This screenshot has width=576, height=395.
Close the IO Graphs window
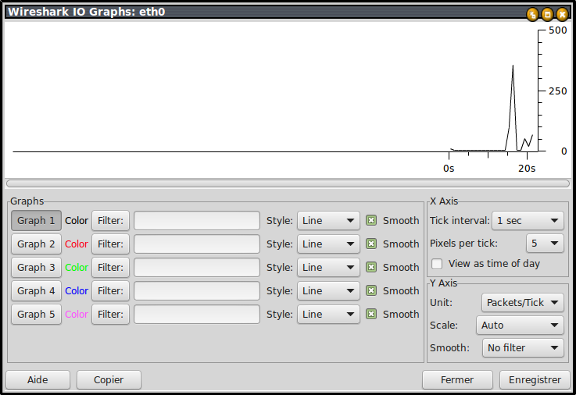tap(562, 14)
